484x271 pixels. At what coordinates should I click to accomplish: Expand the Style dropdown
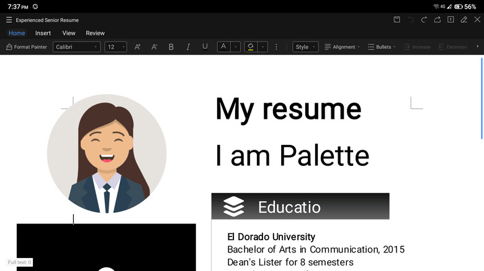[305, 47]
